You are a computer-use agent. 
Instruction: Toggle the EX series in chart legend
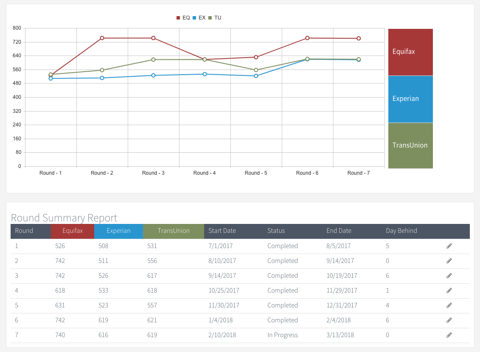click(x=199, y=18)
